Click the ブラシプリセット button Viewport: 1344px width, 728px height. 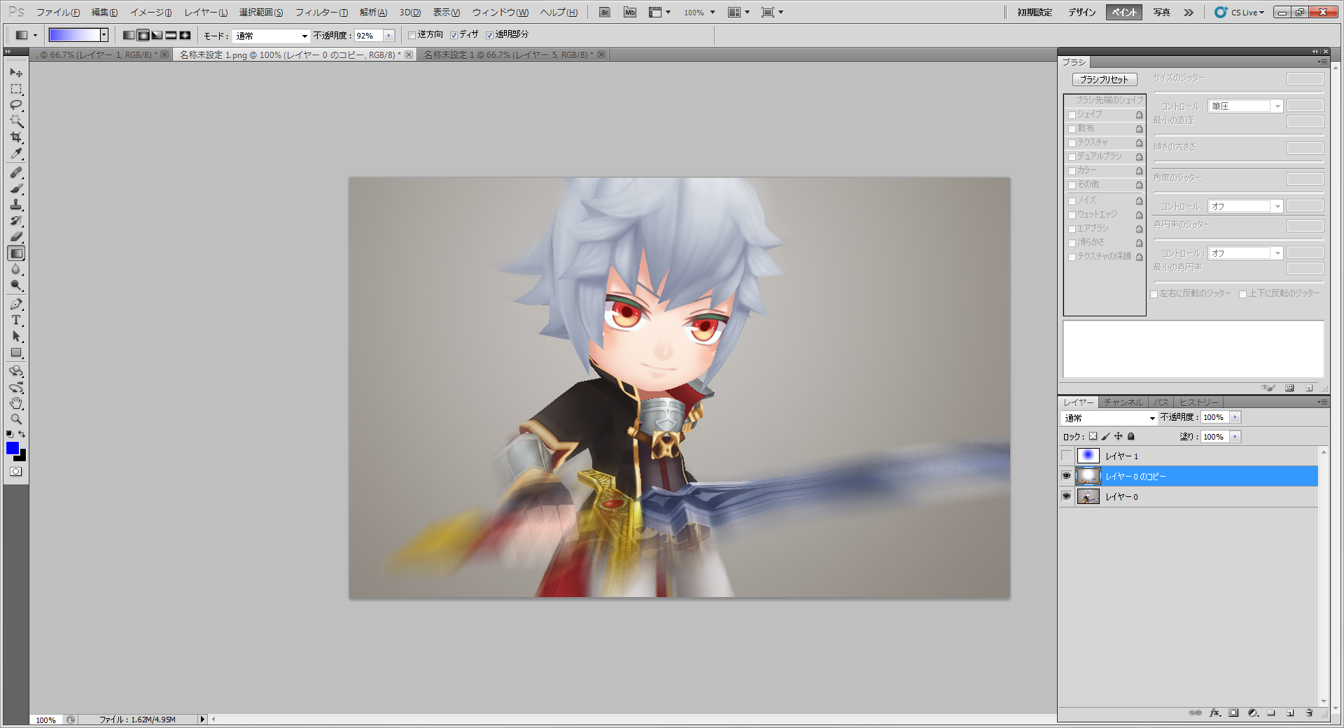coord(1104,80)
